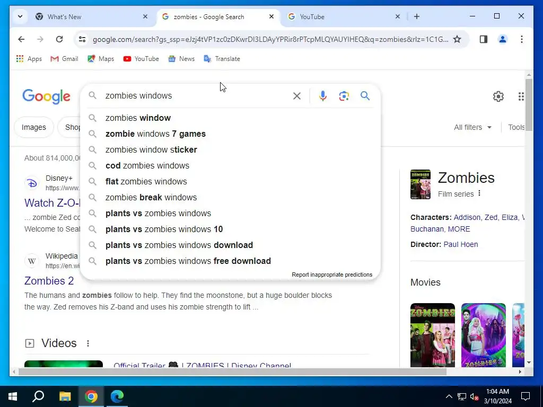This screenshot has height=407, width=543.
Task: Show hidden system tray icons
Action: coord(449,396)
